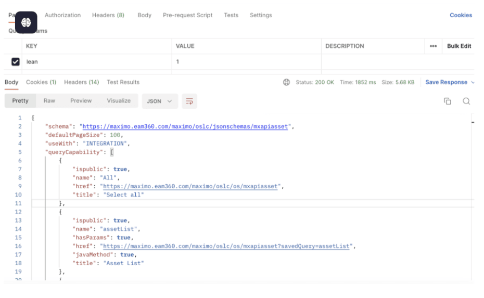This screenshot has width=484, height=298.
Task: Open the Cookies link
Action: [x=461, y=15]
